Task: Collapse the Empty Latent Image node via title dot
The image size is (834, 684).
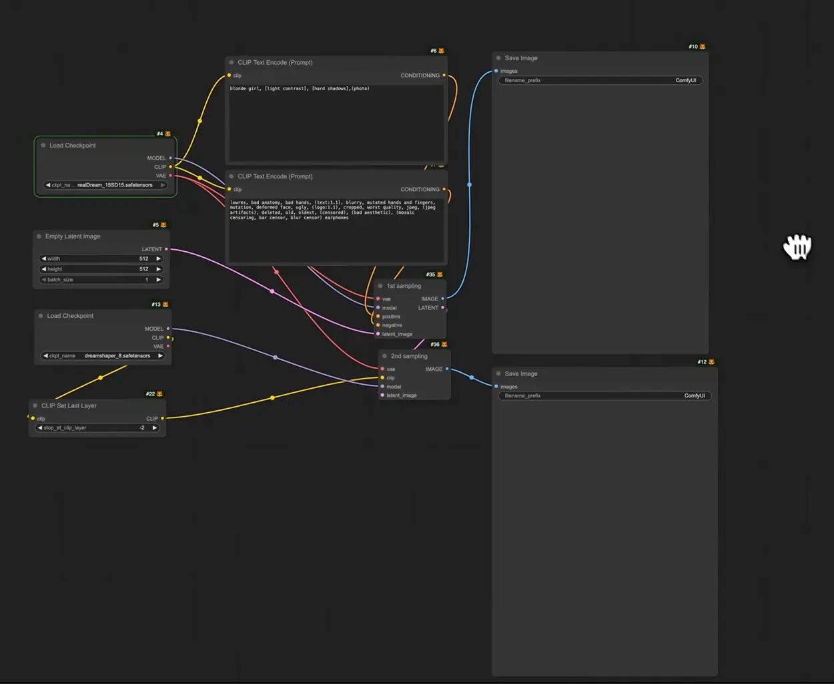Action: tap(39, 236)
